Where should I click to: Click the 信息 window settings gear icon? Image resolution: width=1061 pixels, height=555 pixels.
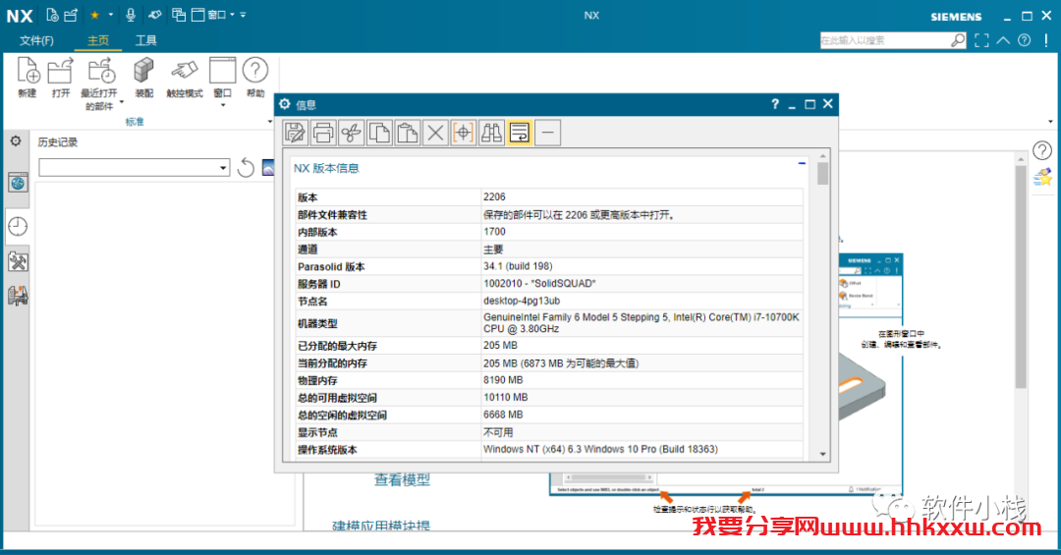coord(285,104)
